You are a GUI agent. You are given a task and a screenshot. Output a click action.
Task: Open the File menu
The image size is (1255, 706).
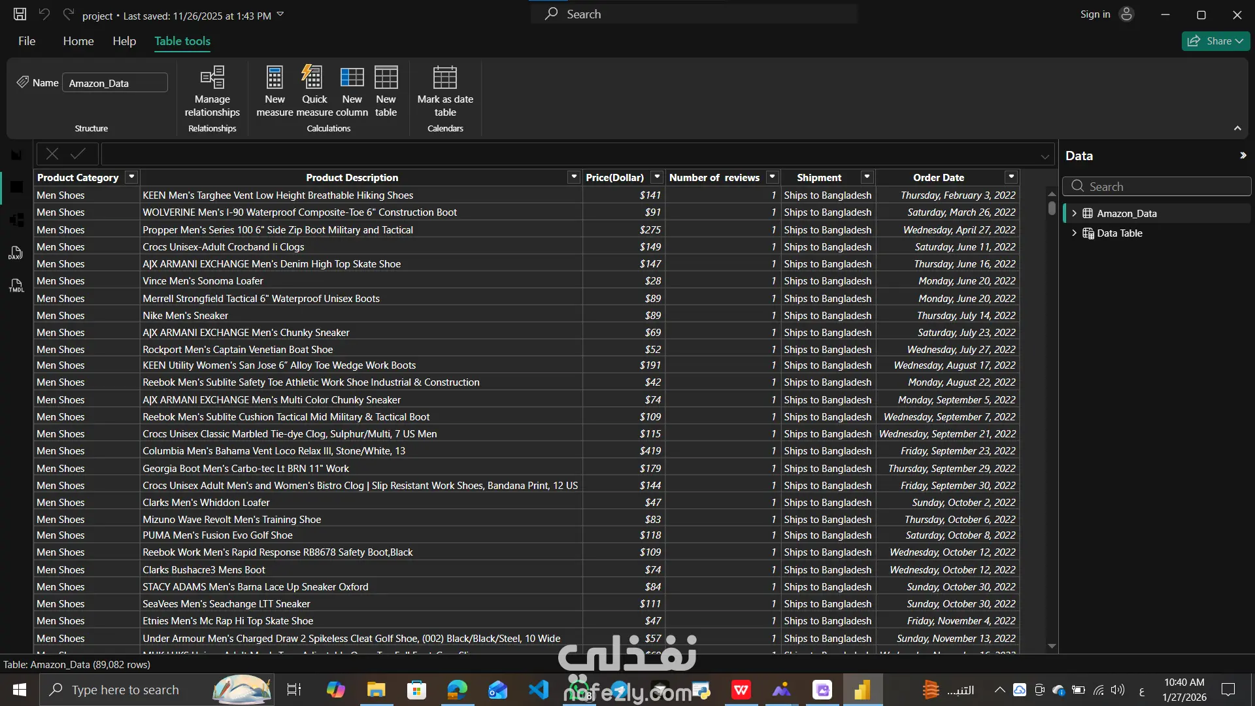27,41
